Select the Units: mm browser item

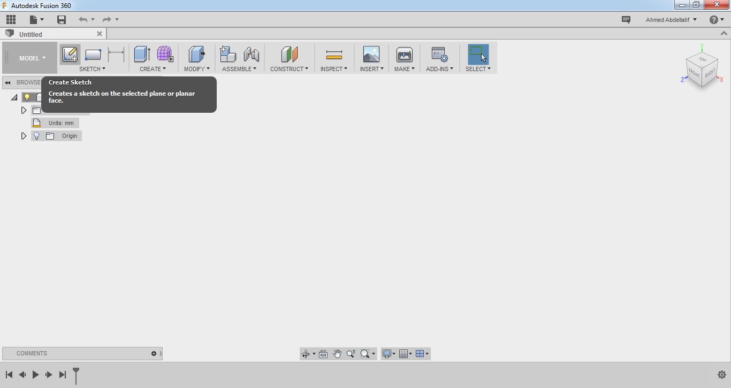coord(55,123)
